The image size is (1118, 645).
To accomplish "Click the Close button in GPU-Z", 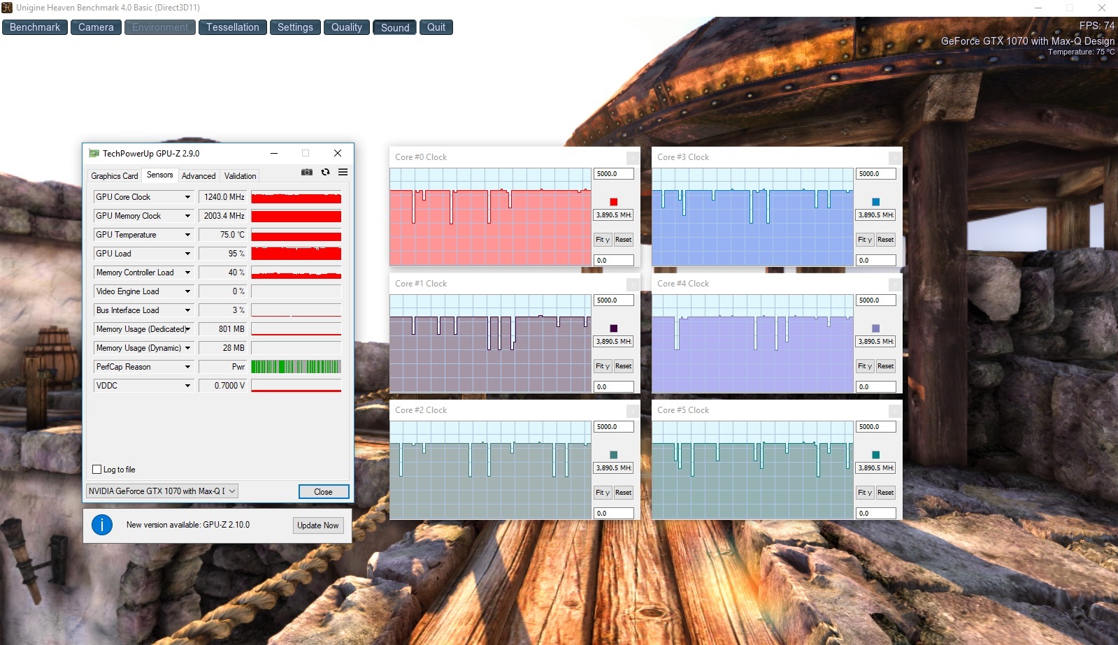I will pyautogui.click(x=324, y=492).
